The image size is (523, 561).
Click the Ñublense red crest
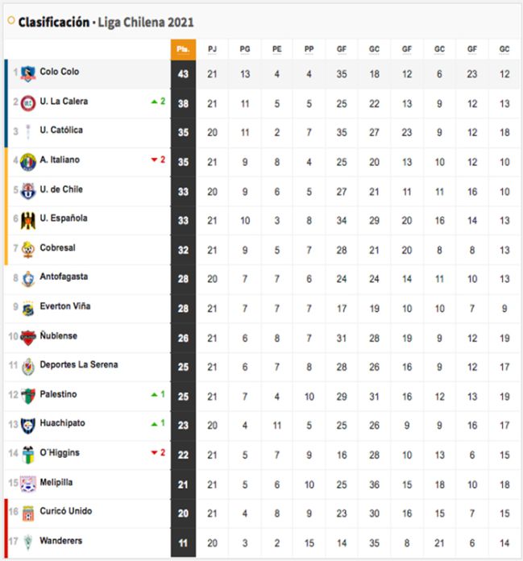click(x=28, y=338)
